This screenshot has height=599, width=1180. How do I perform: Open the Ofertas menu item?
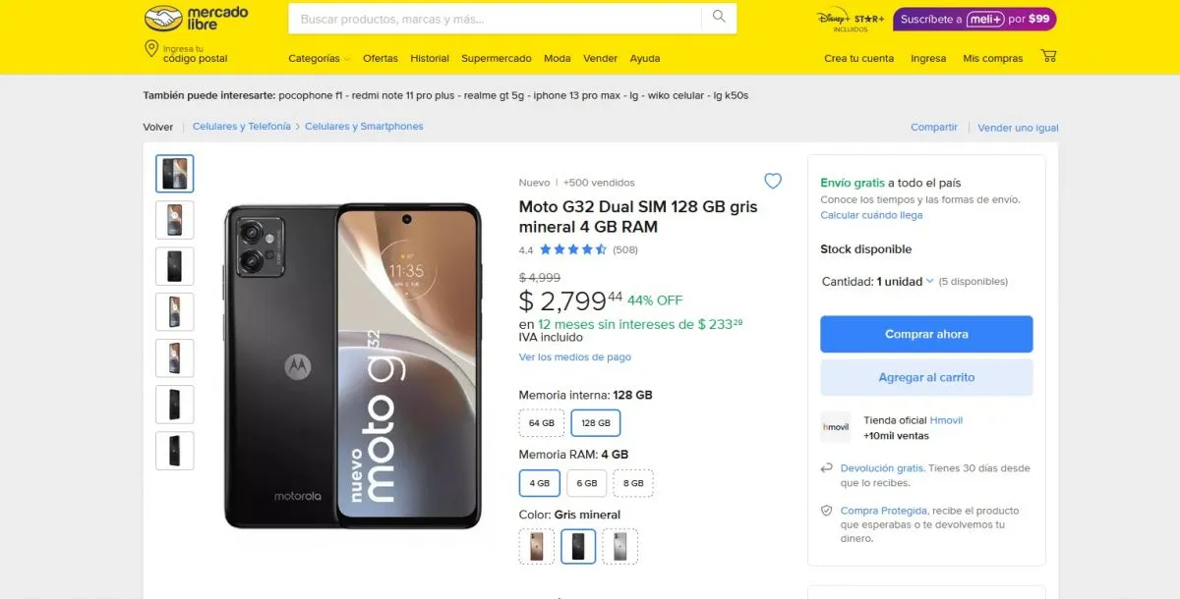click(381, 59)
